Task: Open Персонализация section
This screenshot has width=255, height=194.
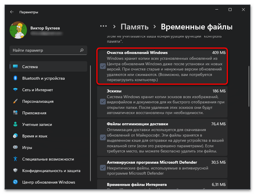Action: click(48, 101)
